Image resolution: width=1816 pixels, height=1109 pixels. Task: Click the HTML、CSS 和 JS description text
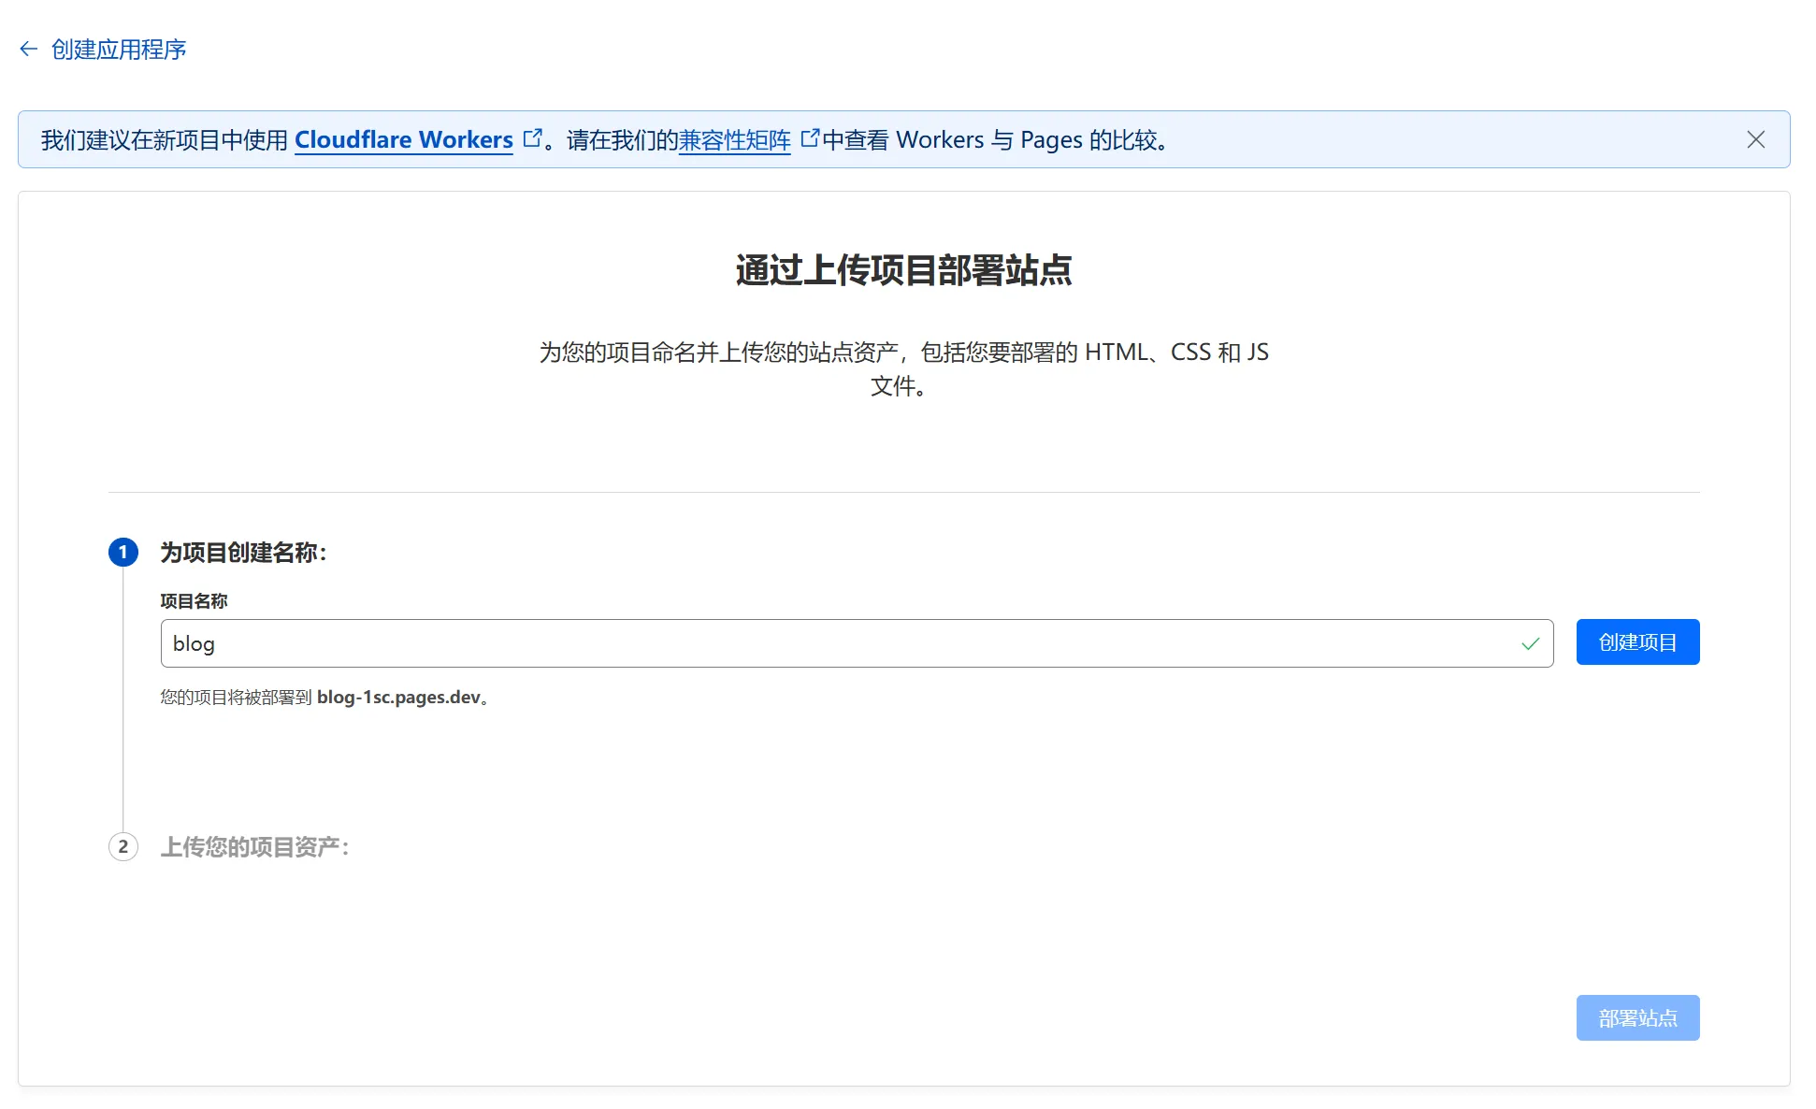[1176, 353]
